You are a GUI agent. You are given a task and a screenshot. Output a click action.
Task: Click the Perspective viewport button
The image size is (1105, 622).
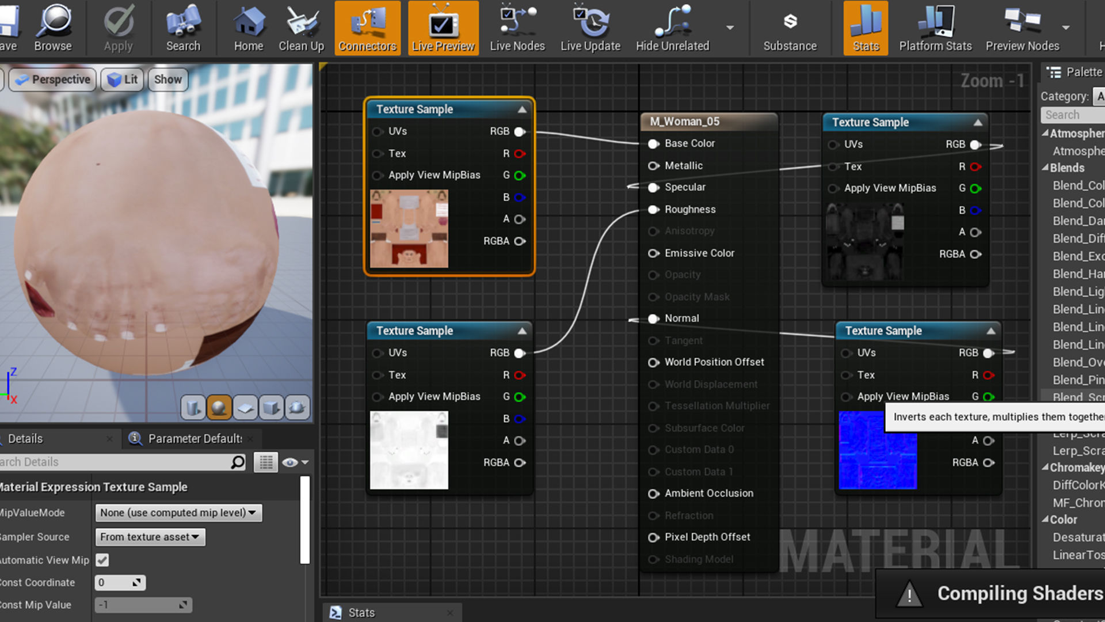52,79
